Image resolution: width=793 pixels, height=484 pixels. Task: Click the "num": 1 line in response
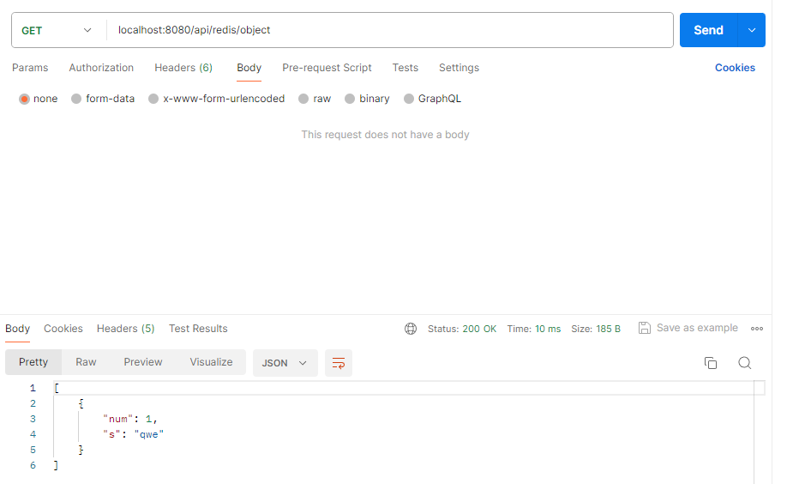(130, 419)
